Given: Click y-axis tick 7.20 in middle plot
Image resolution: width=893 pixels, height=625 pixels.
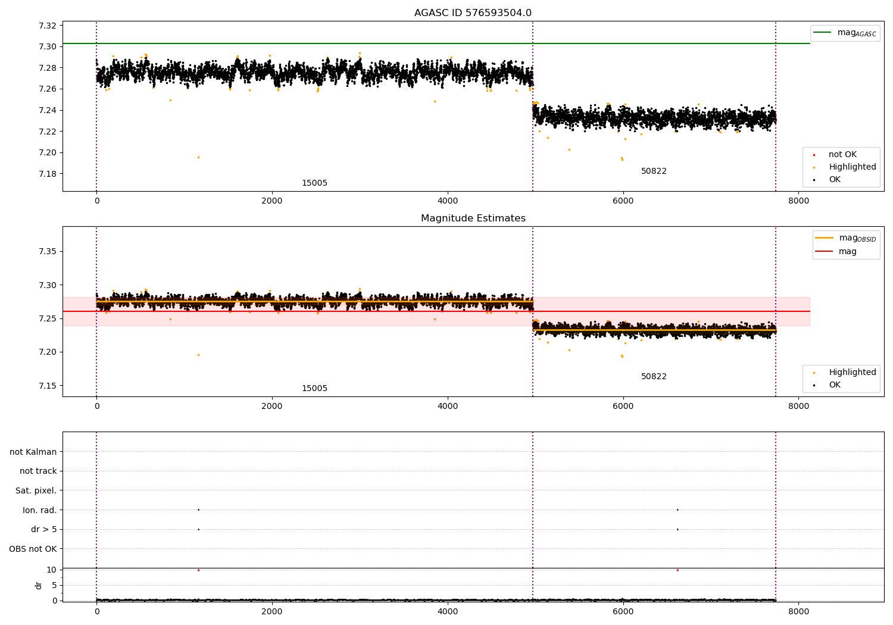Looking at the screenshot, I should pos(47,352).
